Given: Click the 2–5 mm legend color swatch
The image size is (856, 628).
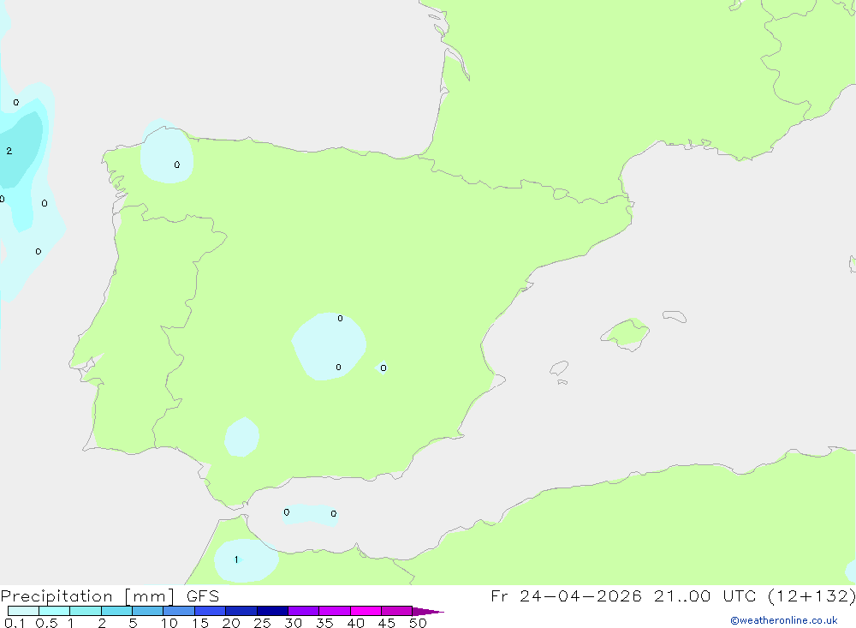Looking at the screenshot, I should tap(116, 611).
